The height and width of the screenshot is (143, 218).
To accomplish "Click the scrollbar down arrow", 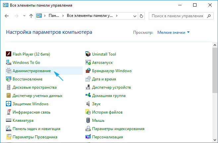I will (215, 140).
